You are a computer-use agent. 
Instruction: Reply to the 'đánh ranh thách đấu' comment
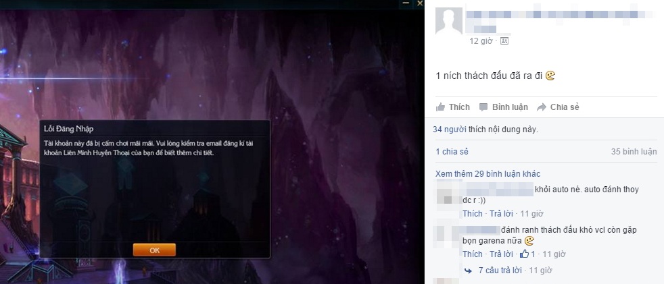(x=500, y=254)
